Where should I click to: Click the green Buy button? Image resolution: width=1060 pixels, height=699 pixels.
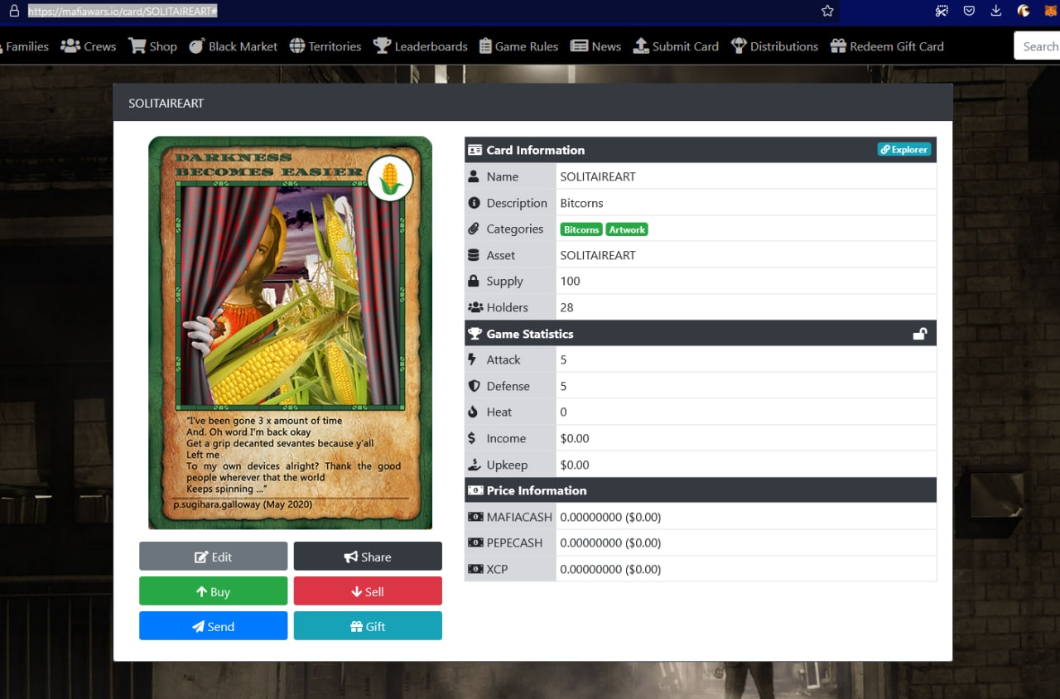(x=214, y=591)
